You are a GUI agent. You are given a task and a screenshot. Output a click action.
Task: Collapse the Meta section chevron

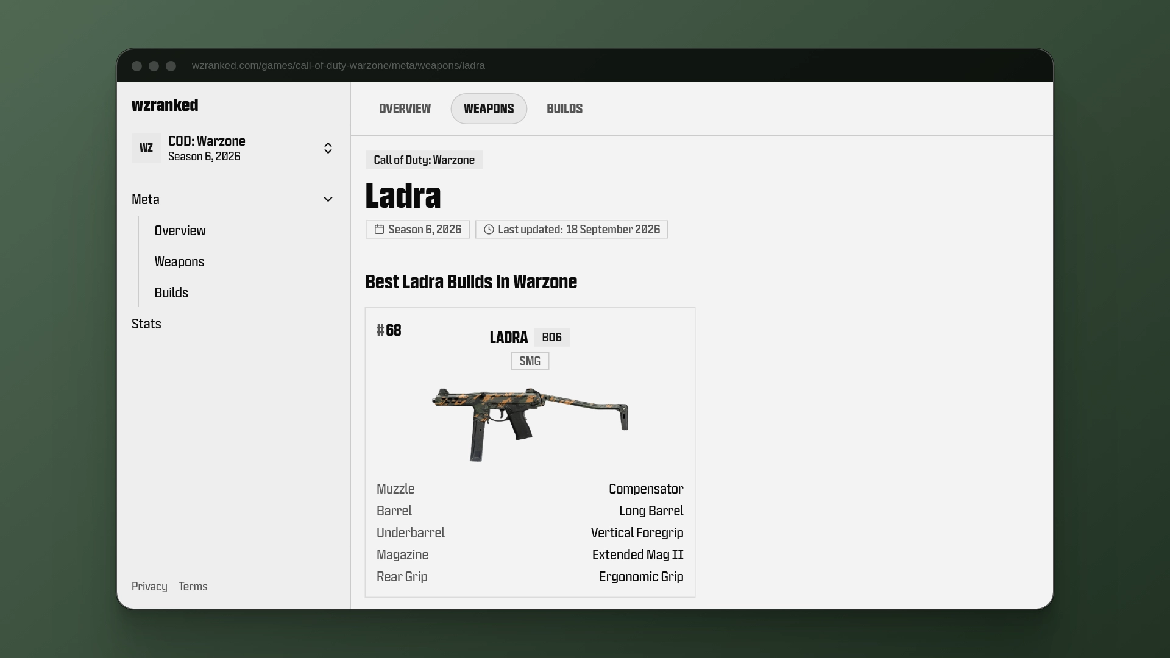tap(328, 199)
